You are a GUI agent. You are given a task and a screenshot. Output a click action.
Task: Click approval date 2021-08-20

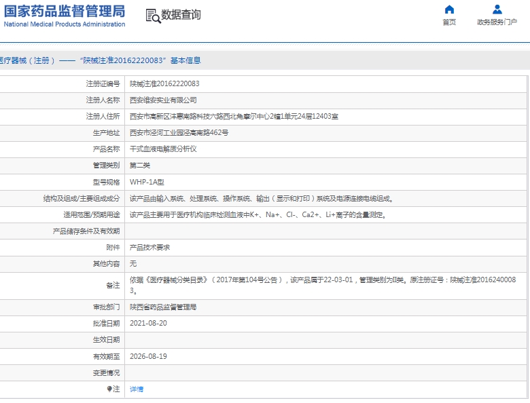pos(148,323)
